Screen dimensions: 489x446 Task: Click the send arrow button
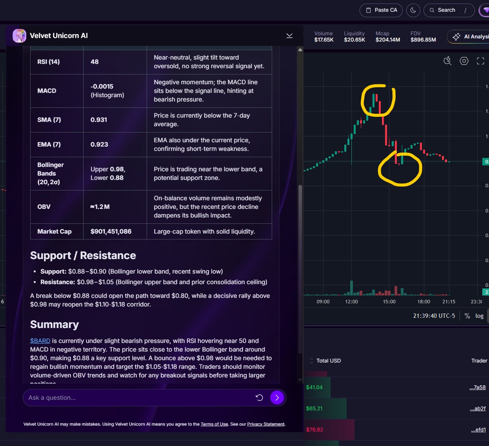pos(277,398)
